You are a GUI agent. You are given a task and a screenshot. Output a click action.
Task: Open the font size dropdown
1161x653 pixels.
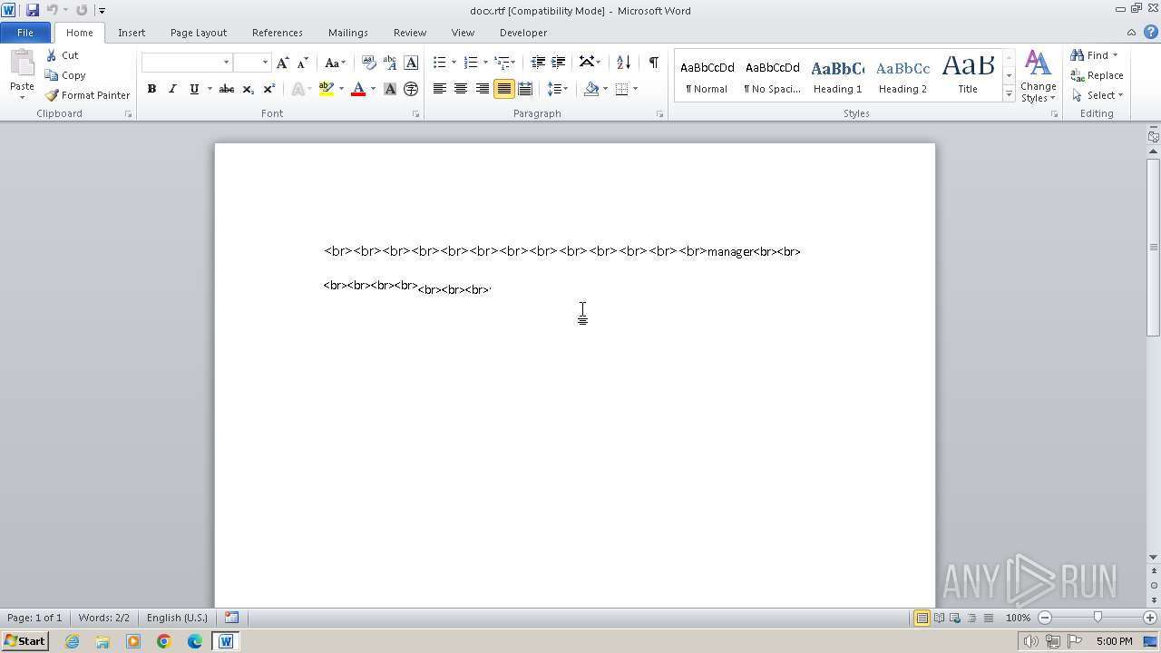pos(265,63)
